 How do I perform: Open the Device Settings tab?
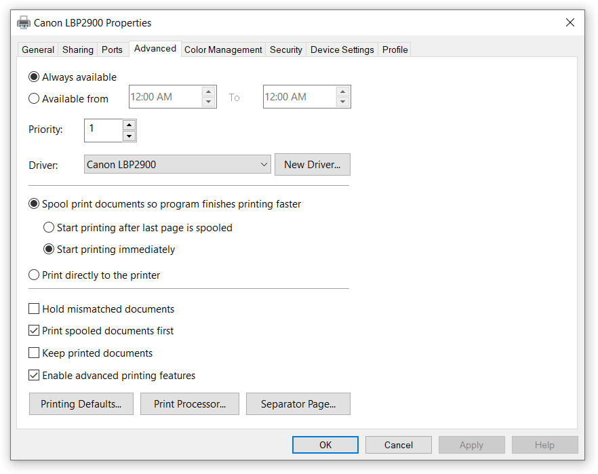(342, 50)
